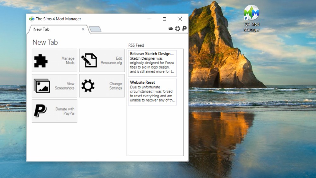Click the small PayPal icon in the tab bar

point(185,29)
